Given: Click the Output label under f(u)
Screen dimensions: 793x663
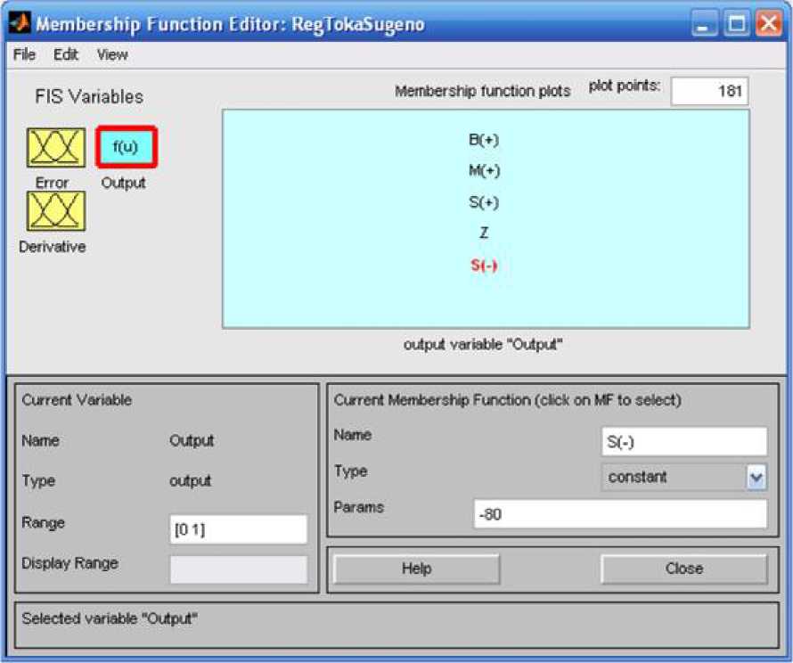Looking at the screenshot, I should [123, 183].
